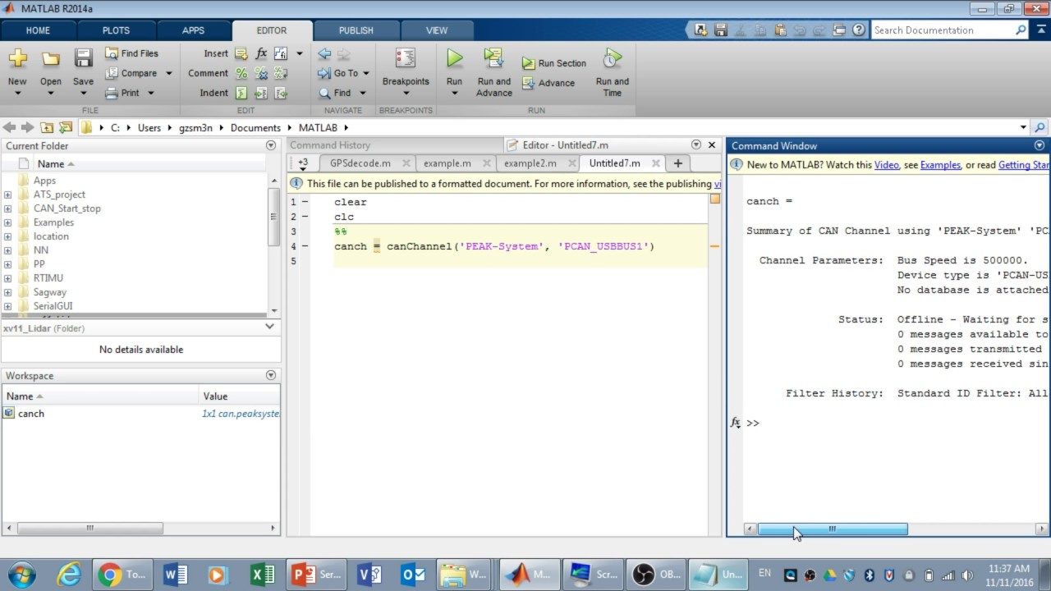Expand the CAN_Start_stop folder

[7, 208]
